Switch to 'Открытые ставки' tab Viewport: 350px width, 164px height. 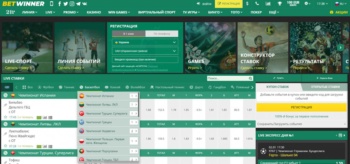pyautogui.click(x=325, y=87)
